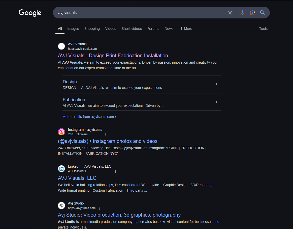Viewport: 293px width, 229px height.
Task: Switch to the News tab
Action: pos(169,29)
